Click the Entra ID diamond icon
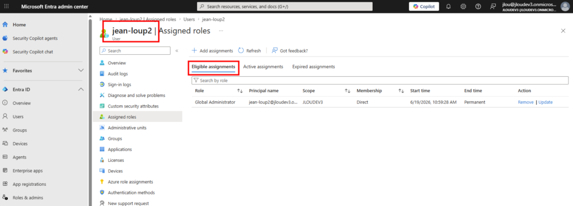Screen dimensions: 573x206 point(5,90)
